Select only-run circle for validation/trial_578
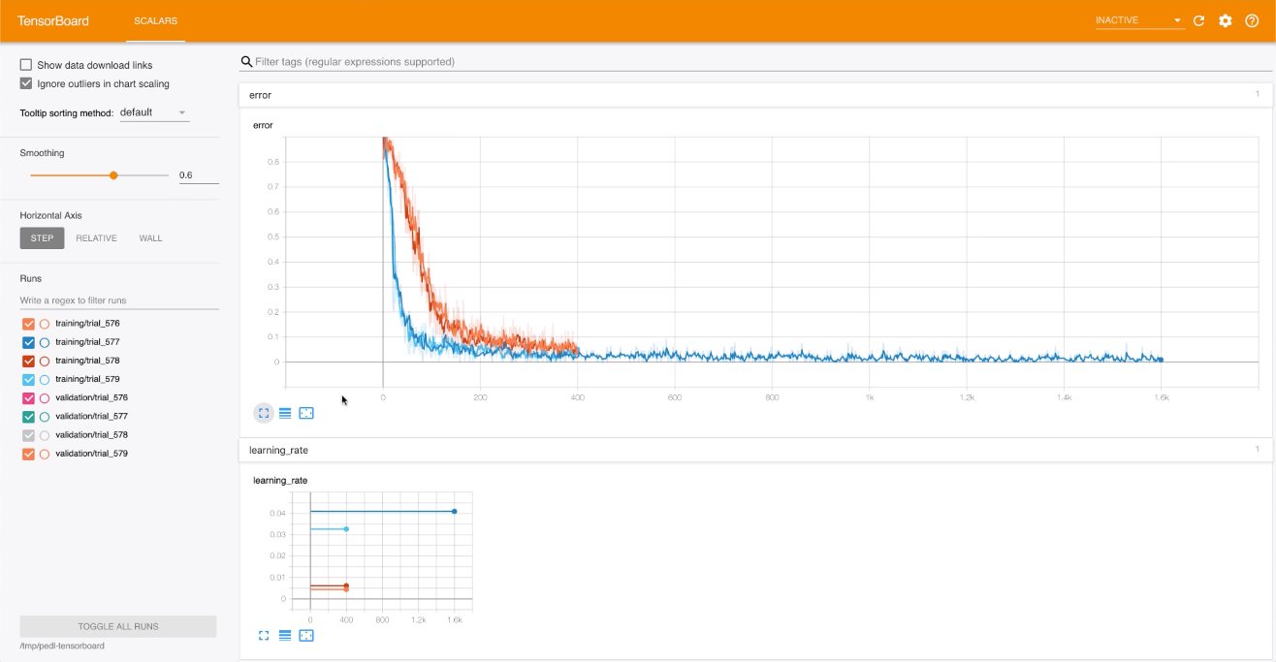 pyautogui.click(x=45, y=435)
